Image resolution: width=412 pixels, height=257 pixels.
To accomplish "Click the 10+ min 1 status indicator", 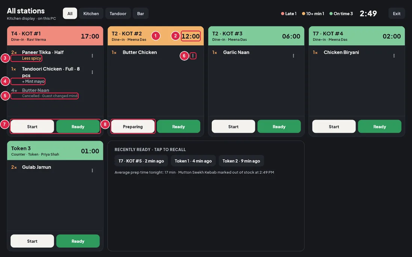I will (x=313, y=13).
